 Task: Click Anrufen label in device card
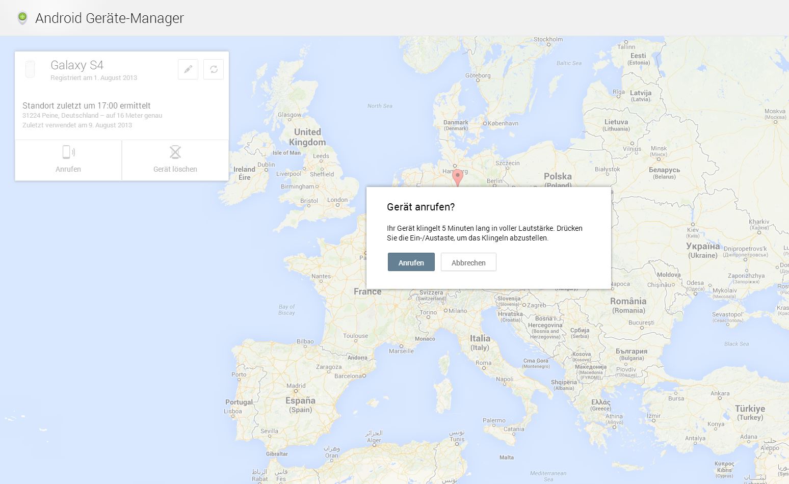click(68, 169)
